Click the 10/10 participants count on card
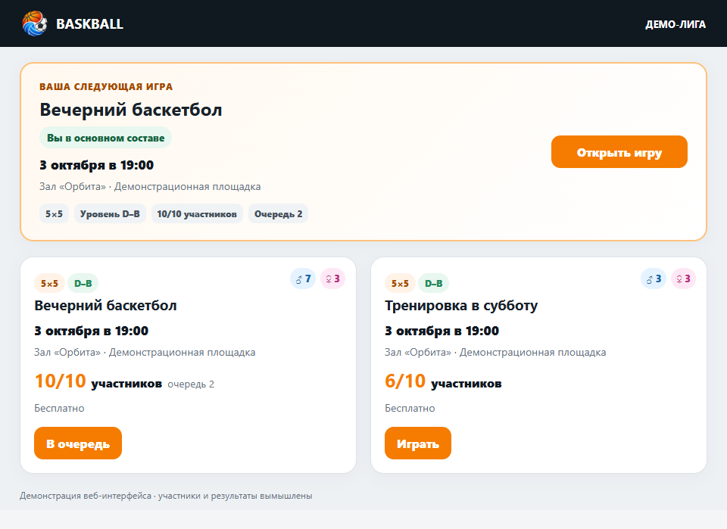 (61, 381)
